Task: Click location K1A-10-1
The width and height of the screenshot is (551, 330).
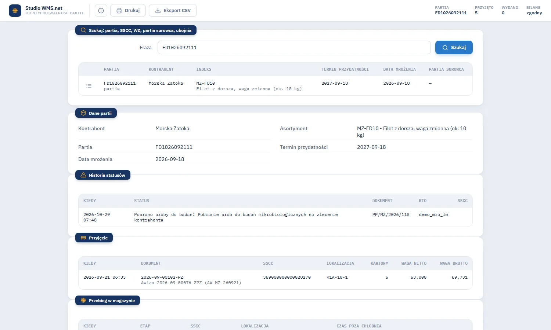Action: (337, 277)
